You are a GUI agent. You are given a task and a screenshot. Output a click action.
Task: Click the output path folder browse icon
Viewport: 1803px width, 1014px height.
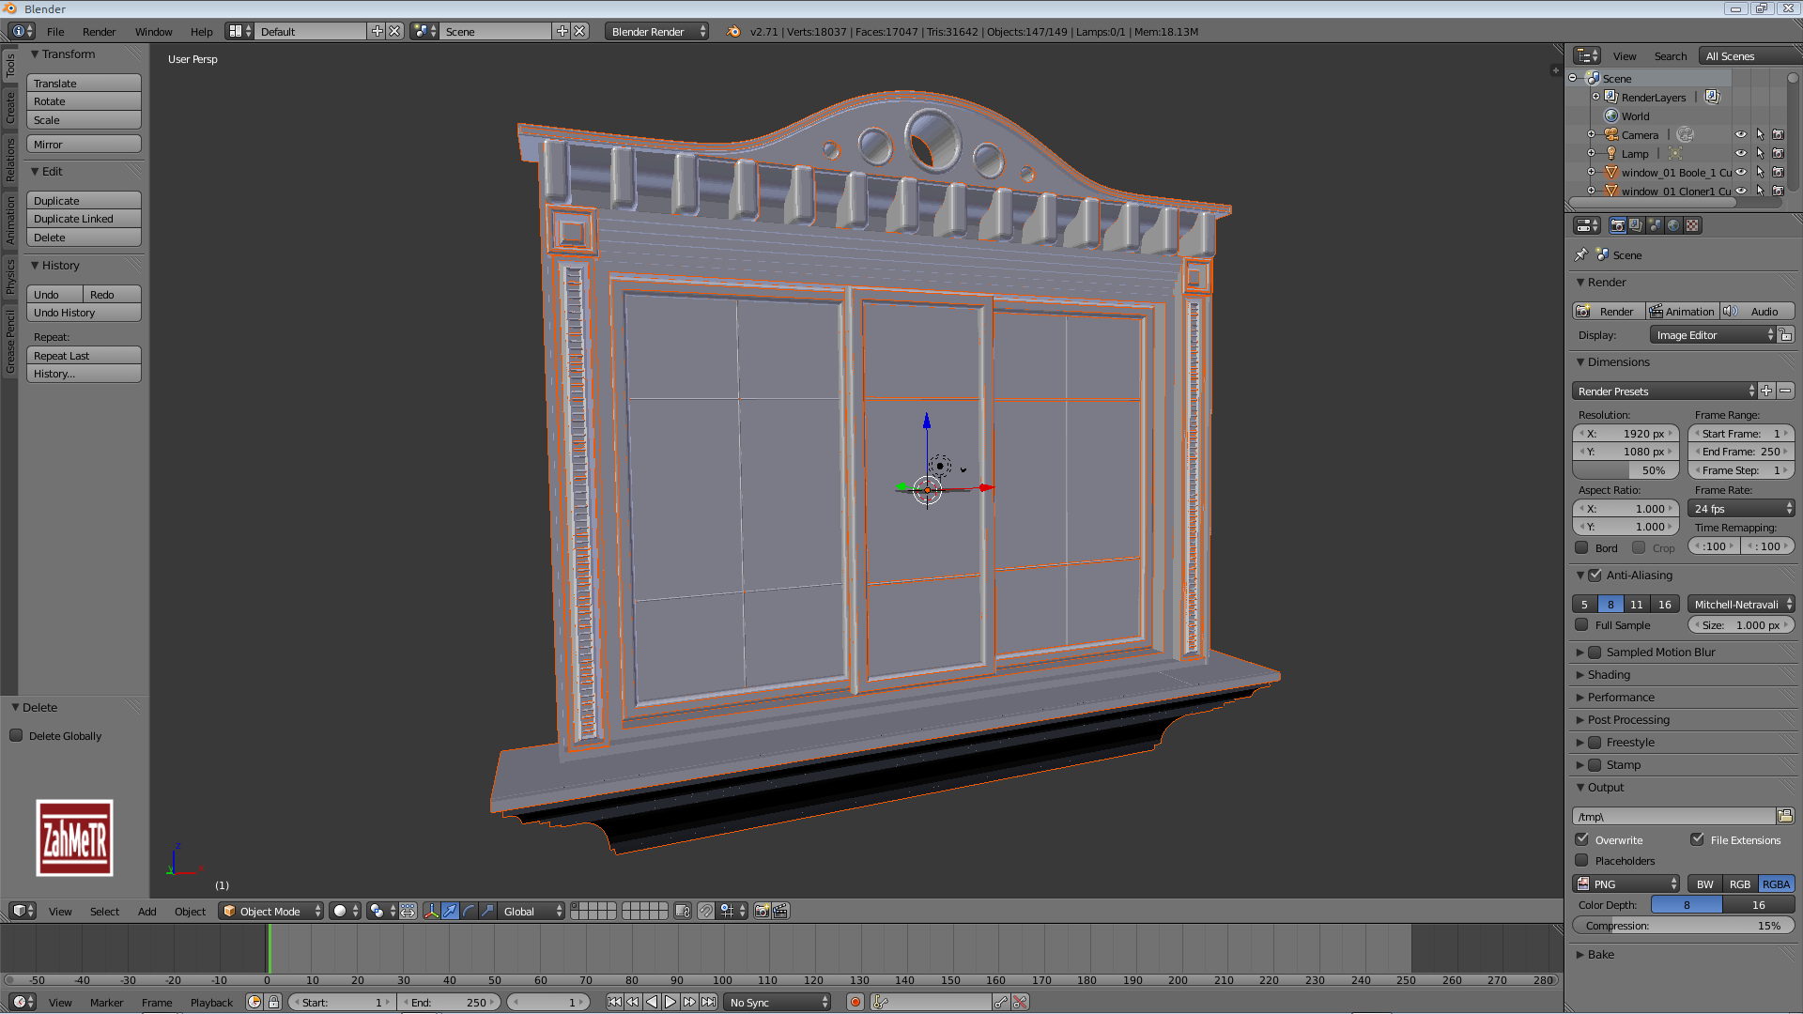pos(1784,816)
